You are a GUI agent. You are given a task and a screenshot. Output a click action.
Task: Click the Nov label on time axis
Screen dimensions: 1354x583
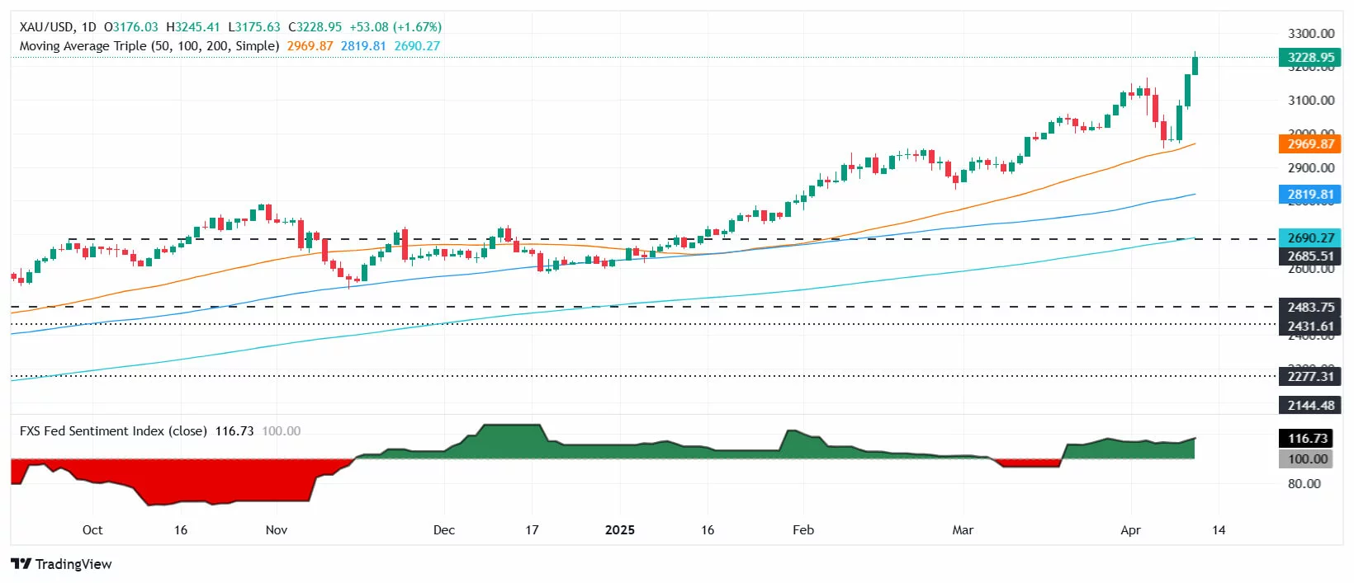[277, 530]
